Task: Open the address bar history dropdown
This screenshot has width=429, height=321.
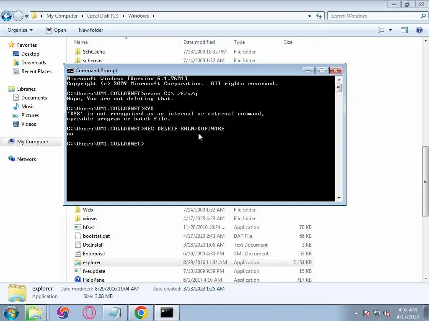Action: pyautogui.click(x=310, y=16)
